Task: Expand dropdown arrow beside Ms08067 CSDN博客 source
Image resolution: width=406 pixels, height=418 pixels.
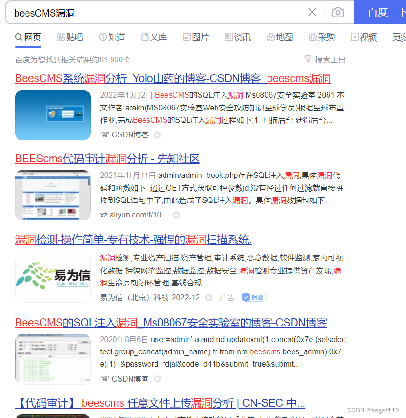Action: (157, 379)
